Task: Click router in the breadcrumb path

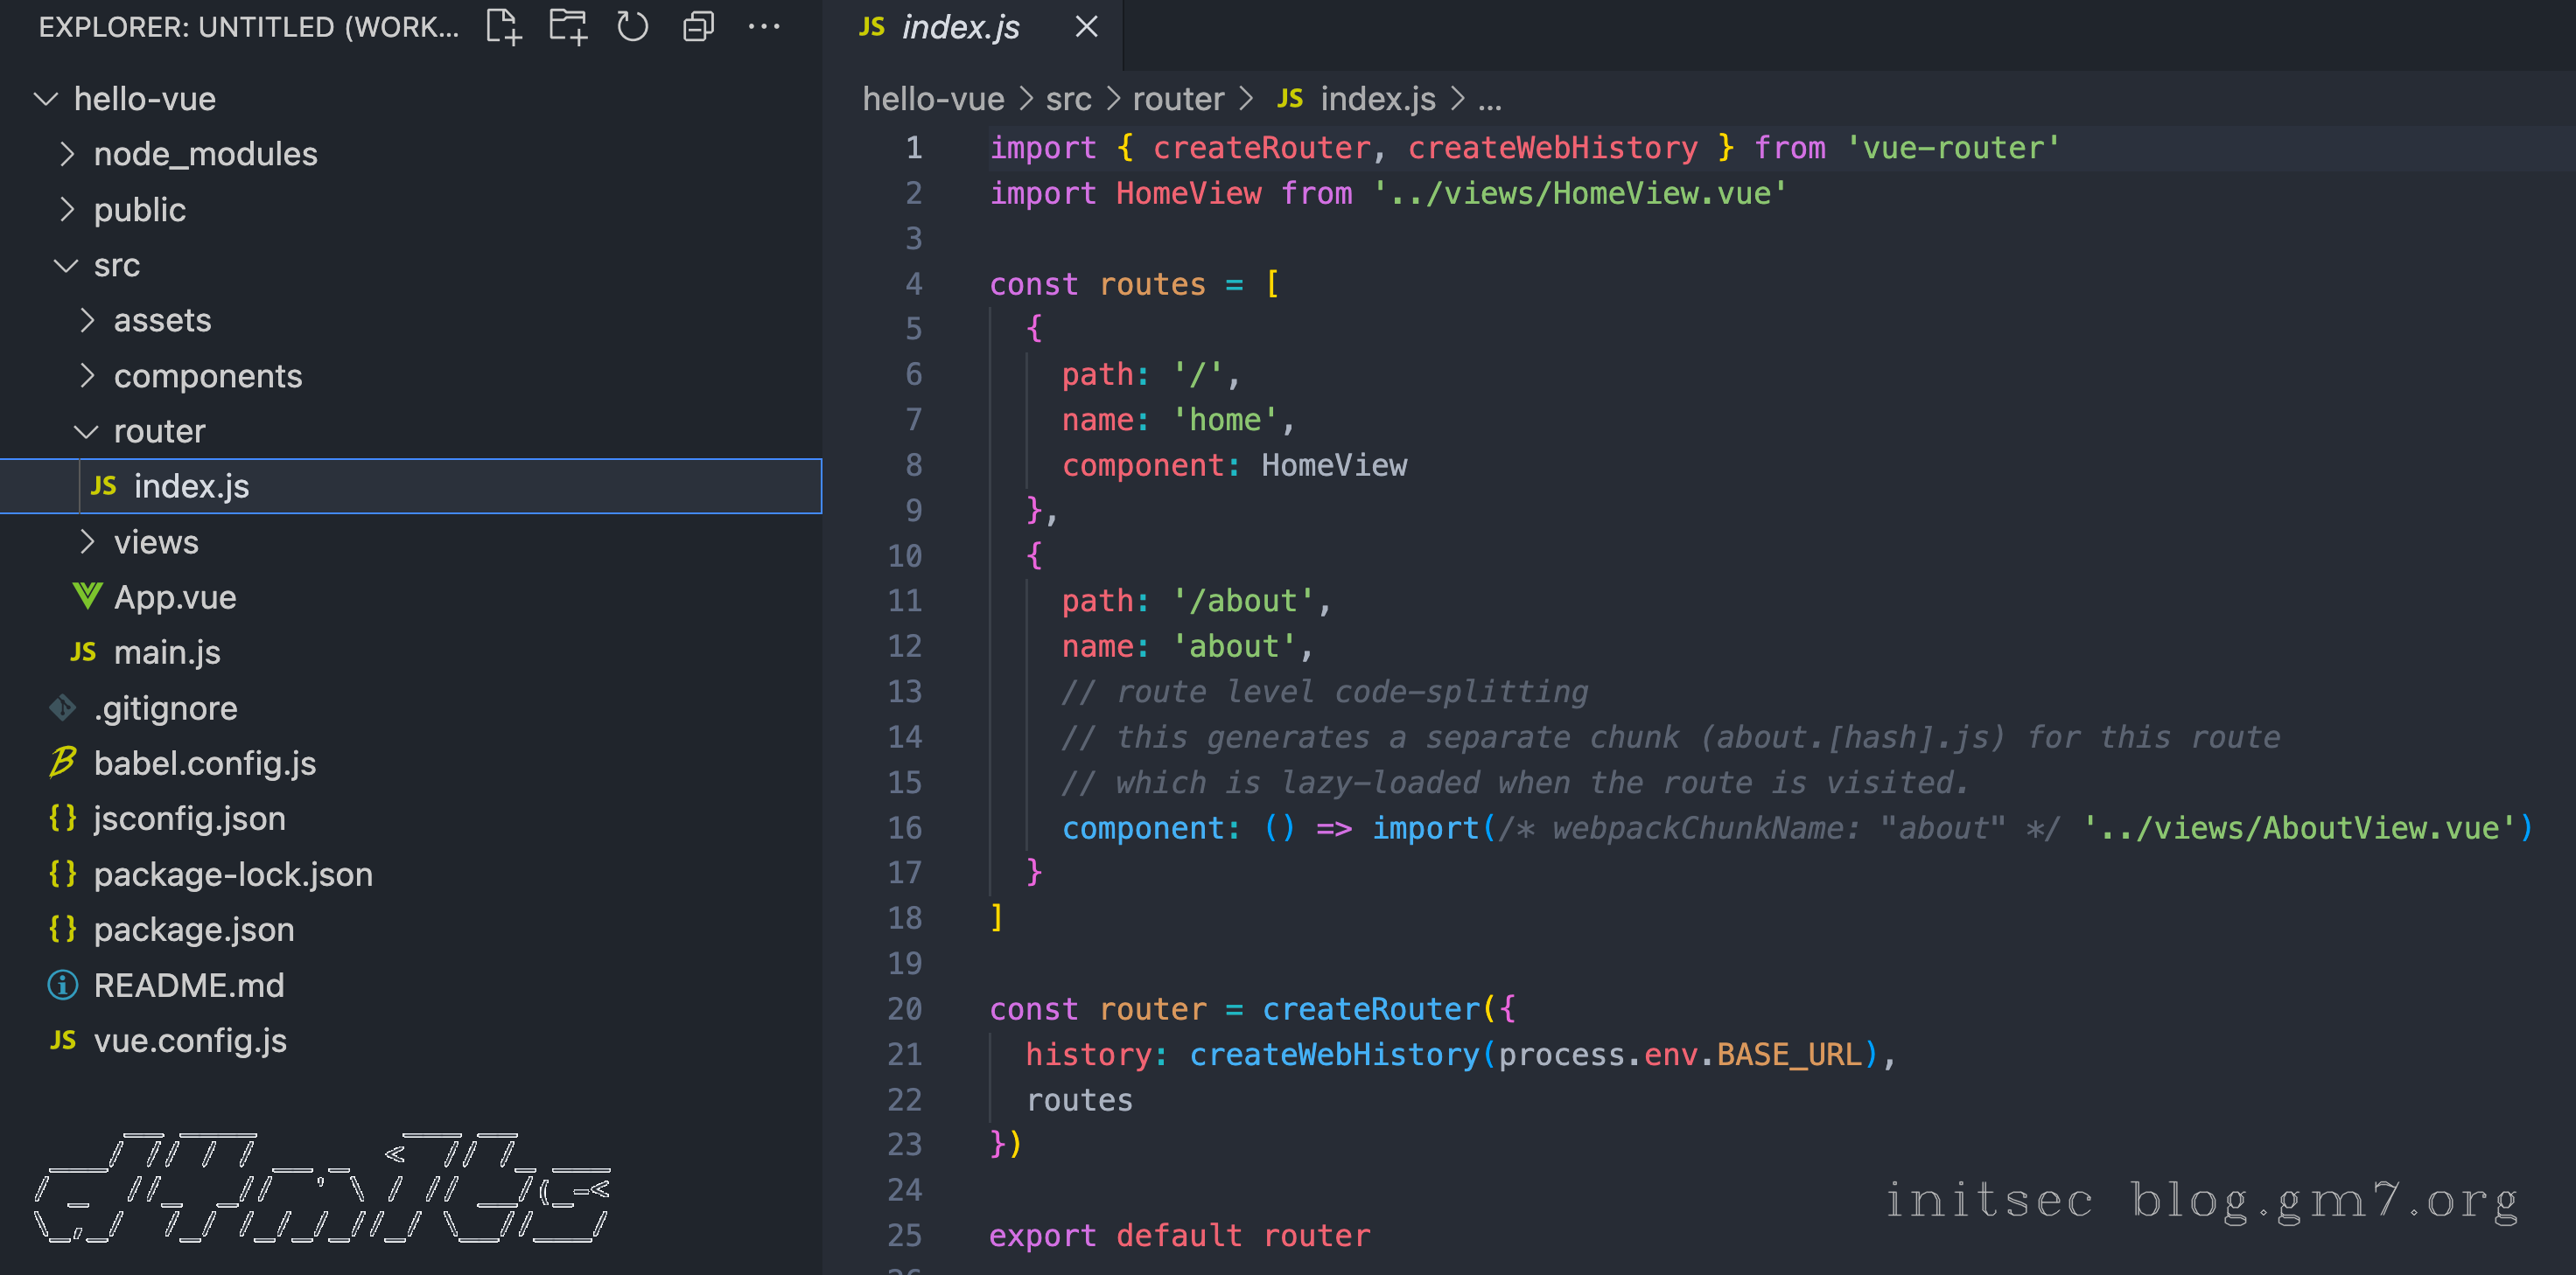Action: (1177, 99)
